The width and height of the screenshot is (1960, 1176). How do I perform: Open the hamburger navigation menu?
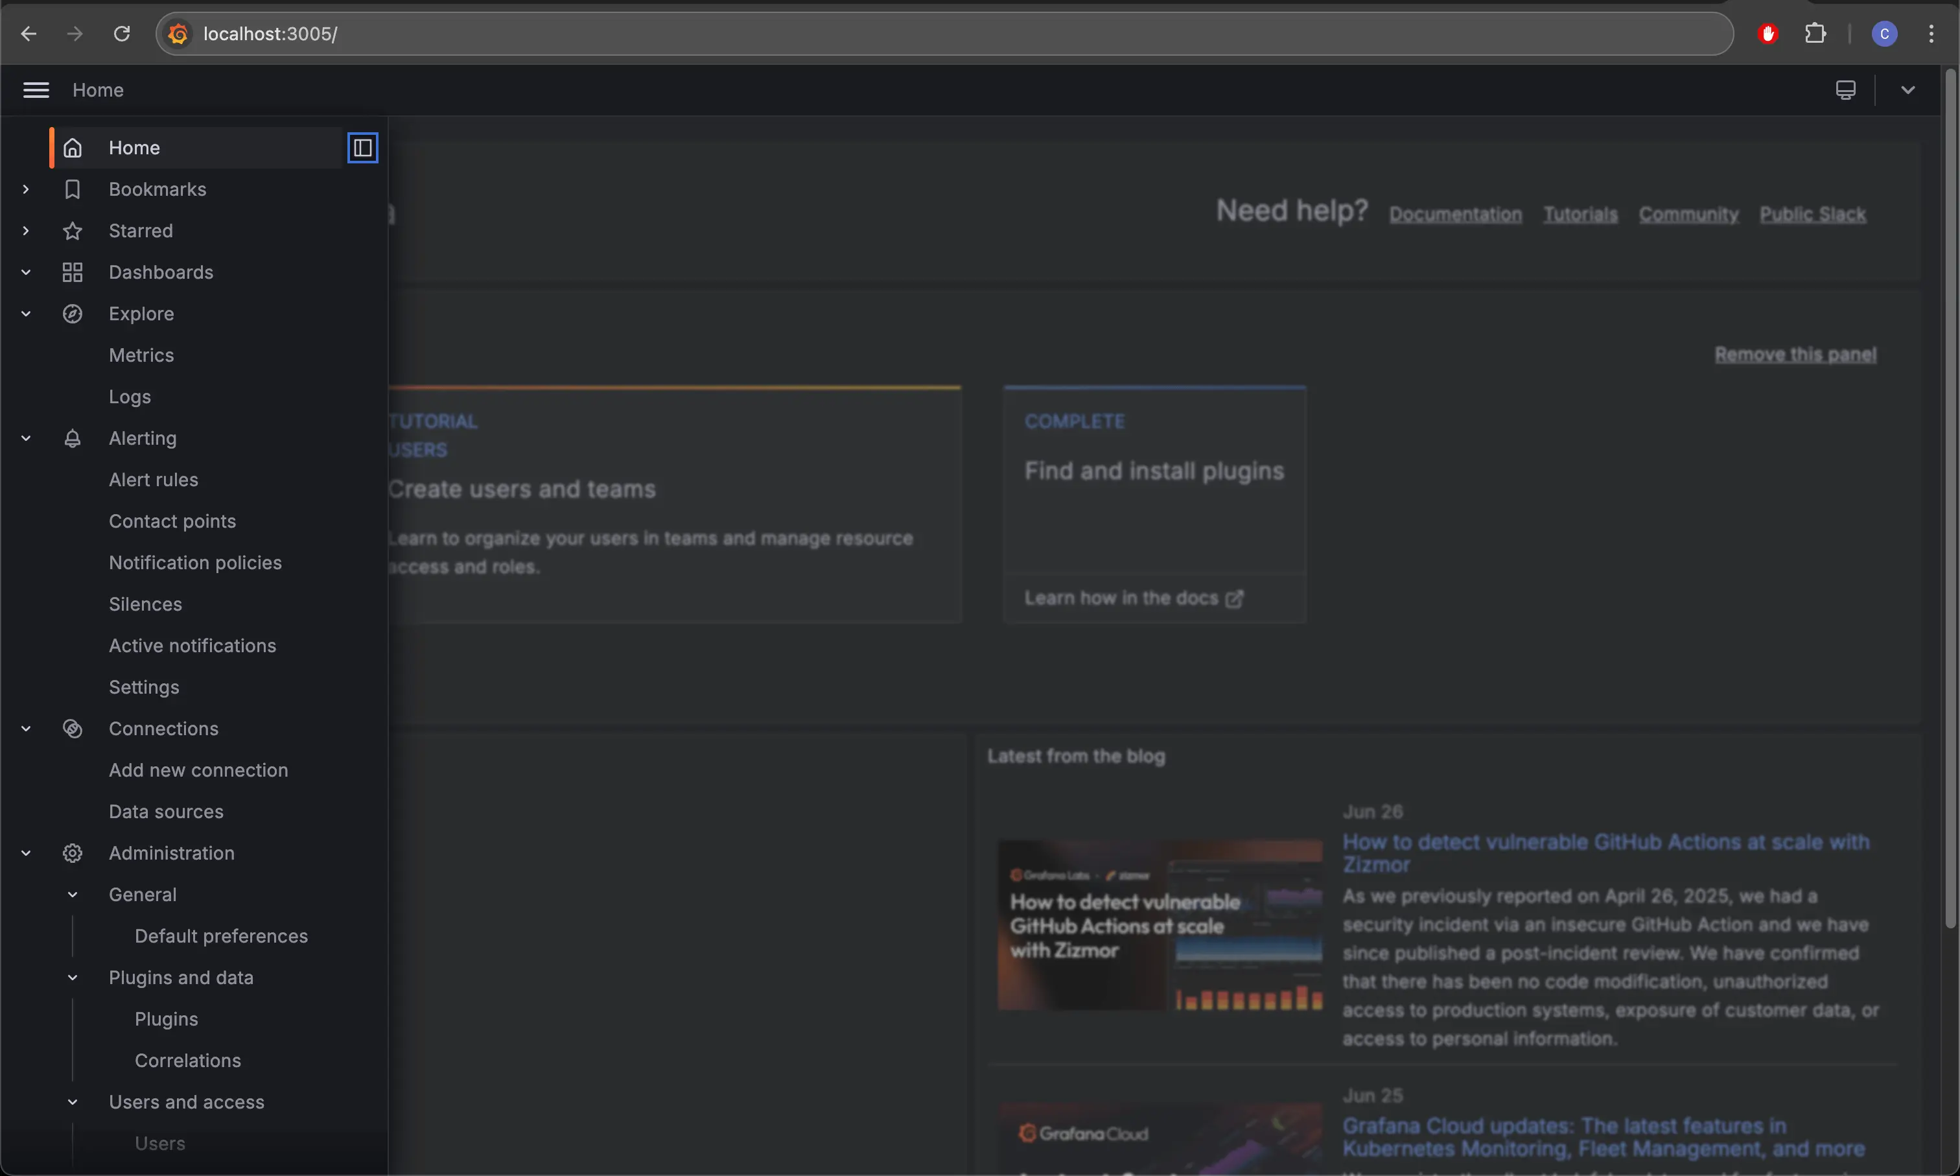[35, 89]
